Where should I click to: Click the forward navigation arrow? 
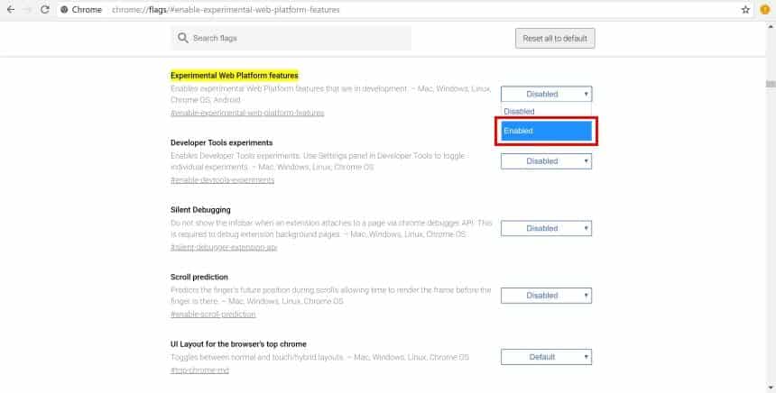[x=28, y=9]
